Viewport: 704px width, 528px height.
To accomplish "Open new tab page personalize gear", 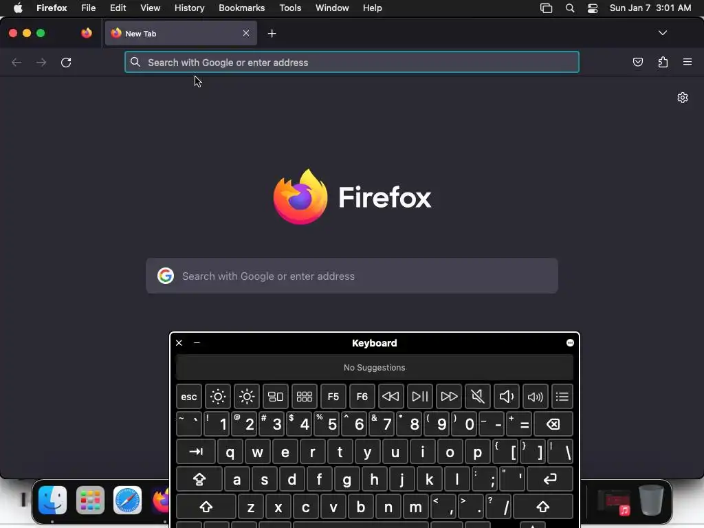I will tap(683, 98).
